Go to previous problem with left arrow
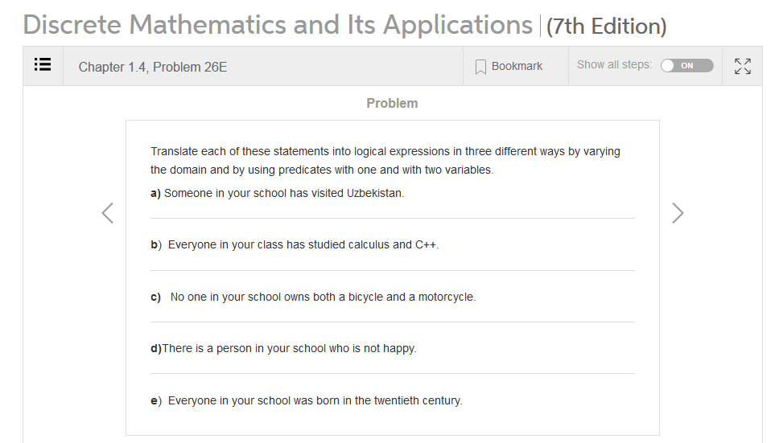This screenshot has width=779, height=443. 108,212
